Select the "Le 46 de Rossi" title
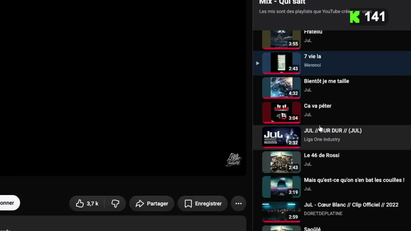 coord(322,155)
